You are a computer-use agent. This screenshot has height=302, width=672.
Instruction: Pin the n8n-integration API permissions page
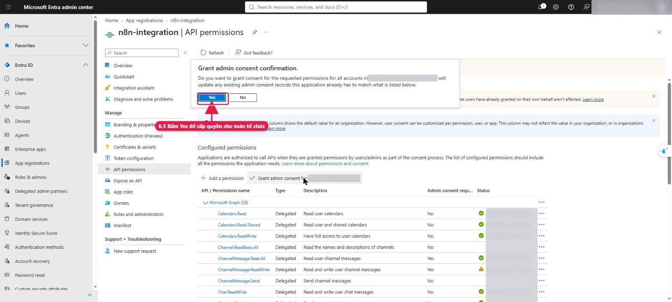255,32
